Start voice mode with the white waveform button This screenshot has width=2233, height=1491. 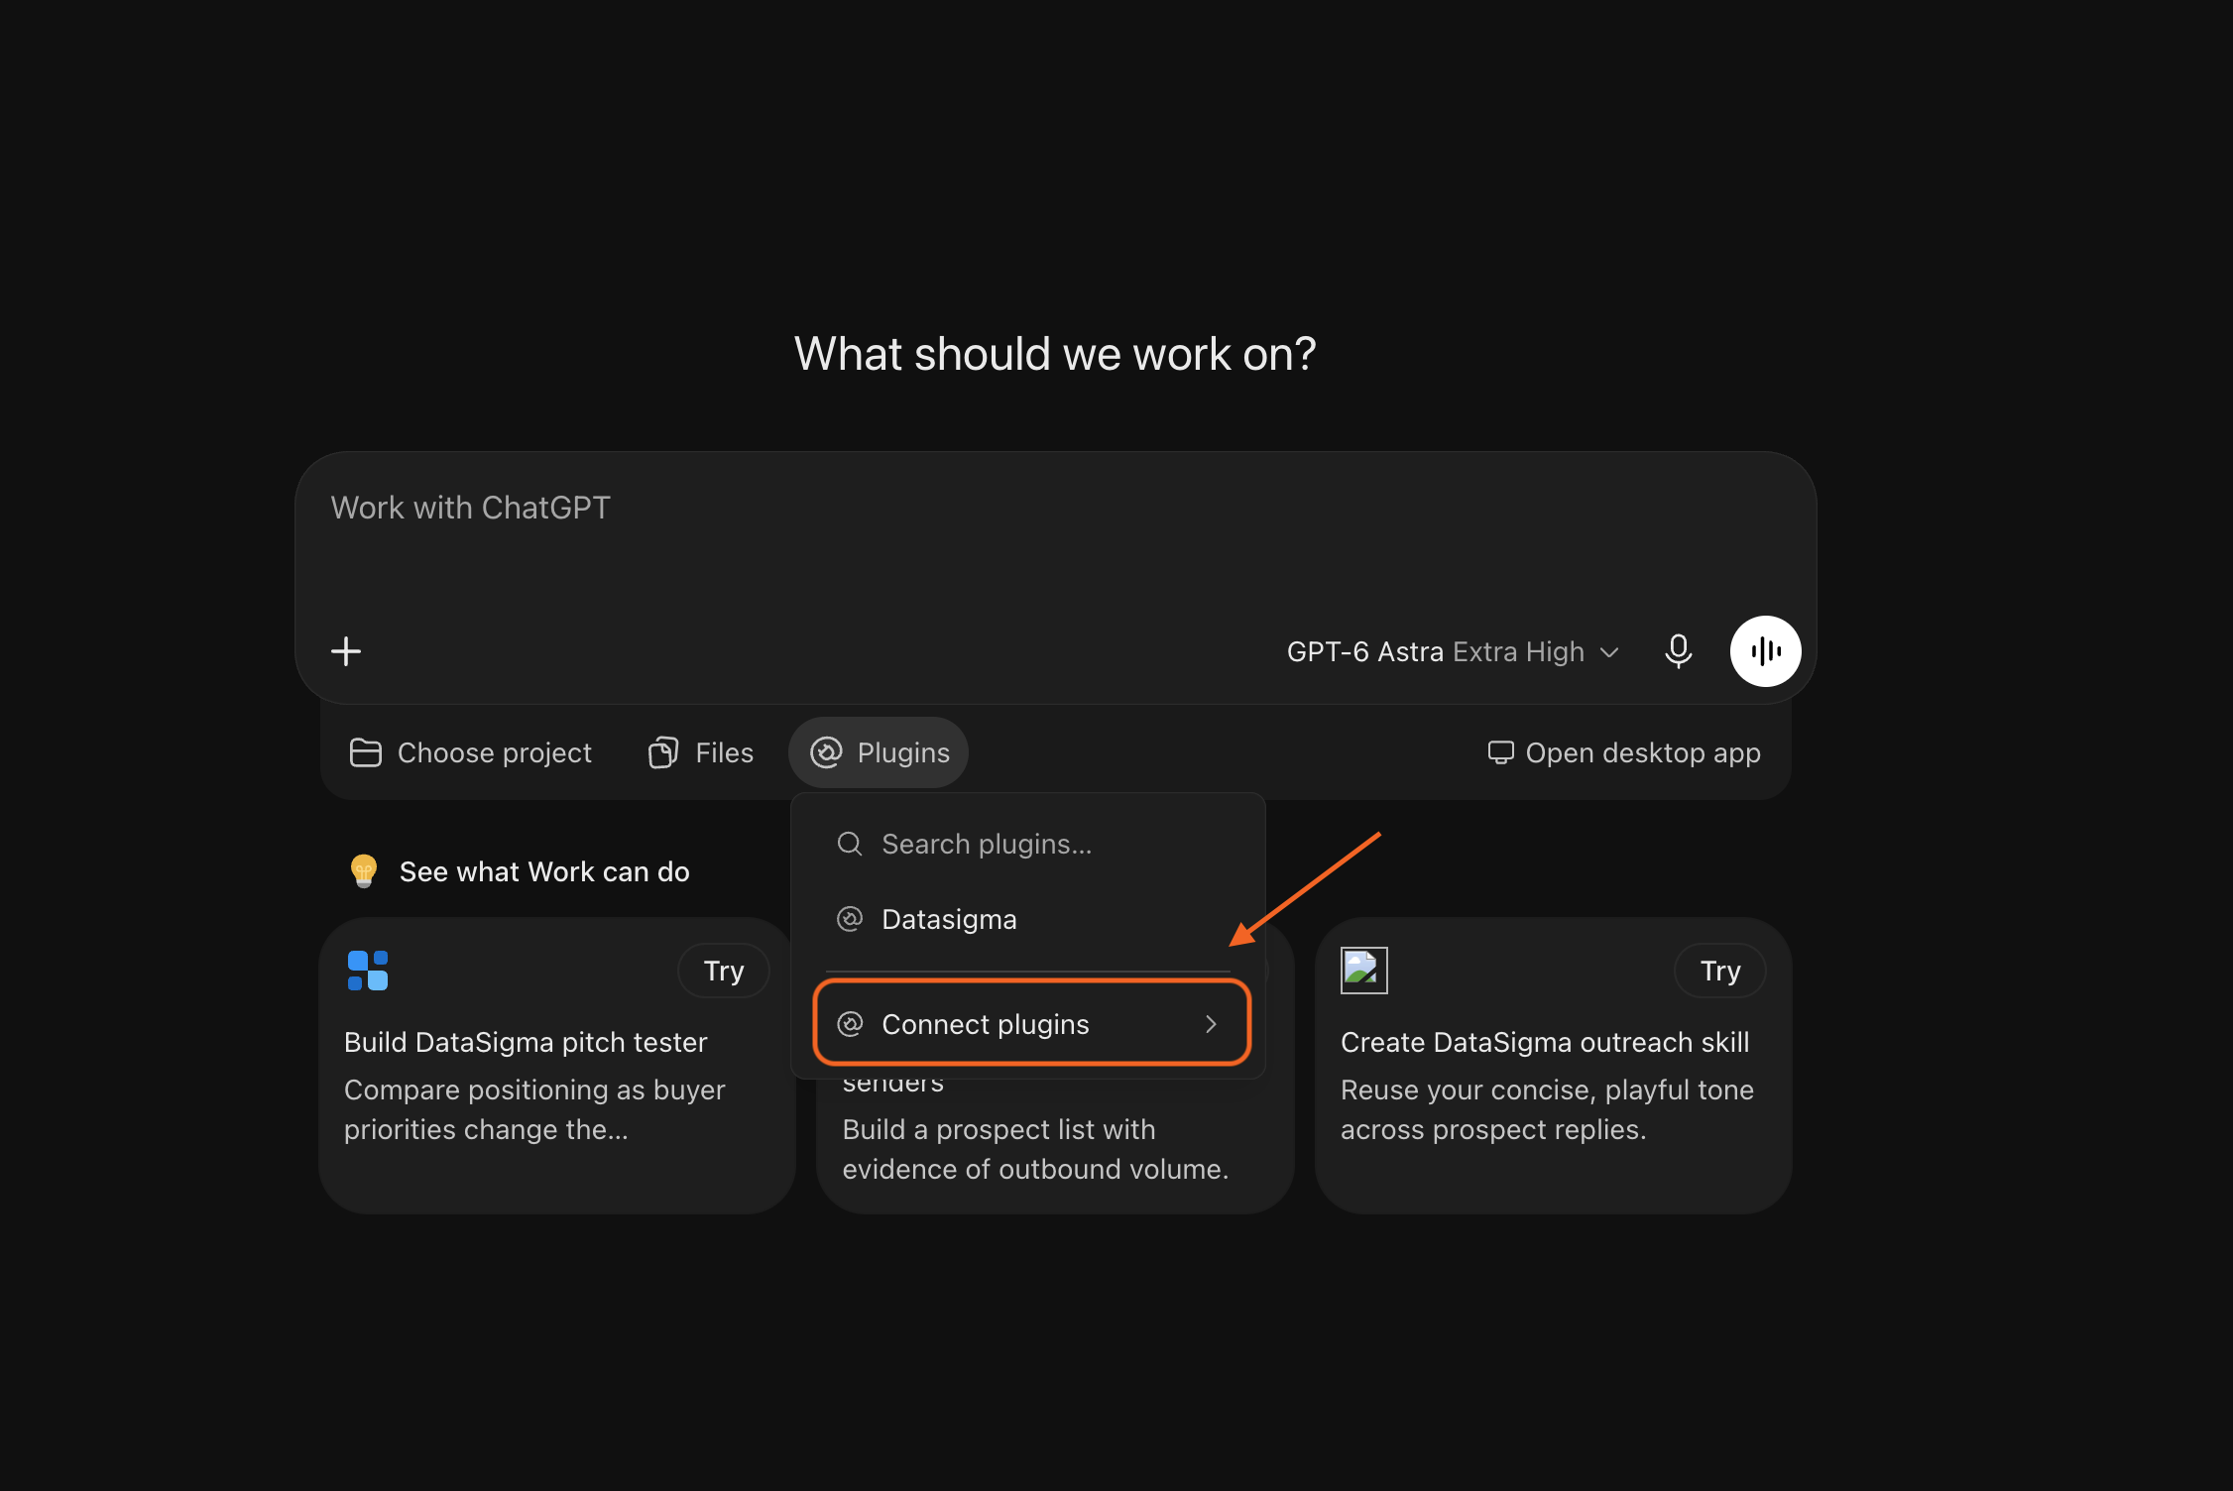click(x=1765, y=651)
